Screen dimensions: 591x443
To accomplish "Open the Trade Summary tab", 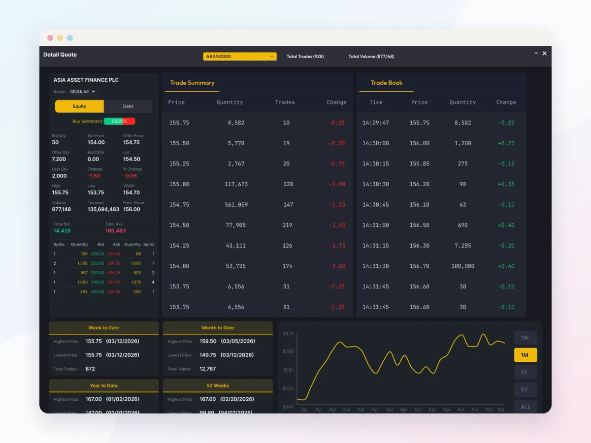I will click(x=192, y=83).
